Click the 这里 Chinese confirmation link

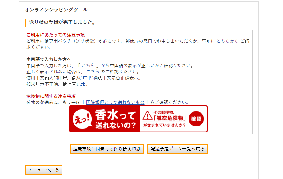pos(87,78)
